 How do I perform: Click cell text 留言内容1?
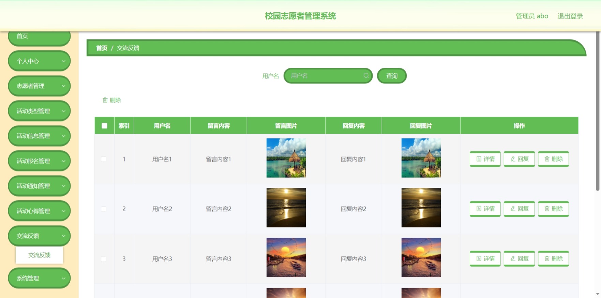pos(219,159)
